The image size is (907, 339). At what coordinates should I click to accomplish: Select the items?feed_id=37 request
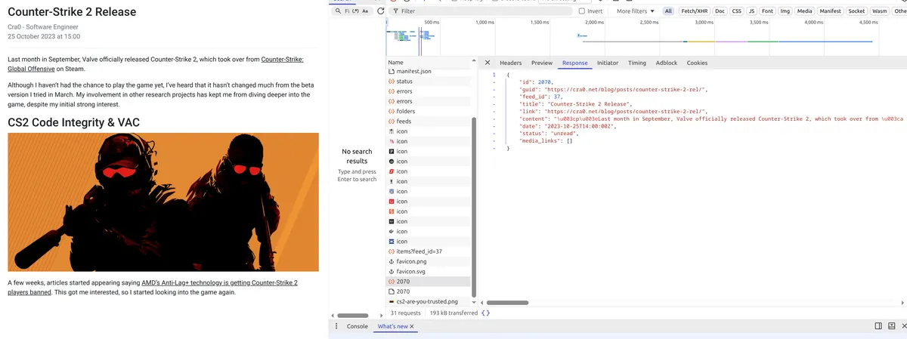pyautogui.click(x=429, y=251)
